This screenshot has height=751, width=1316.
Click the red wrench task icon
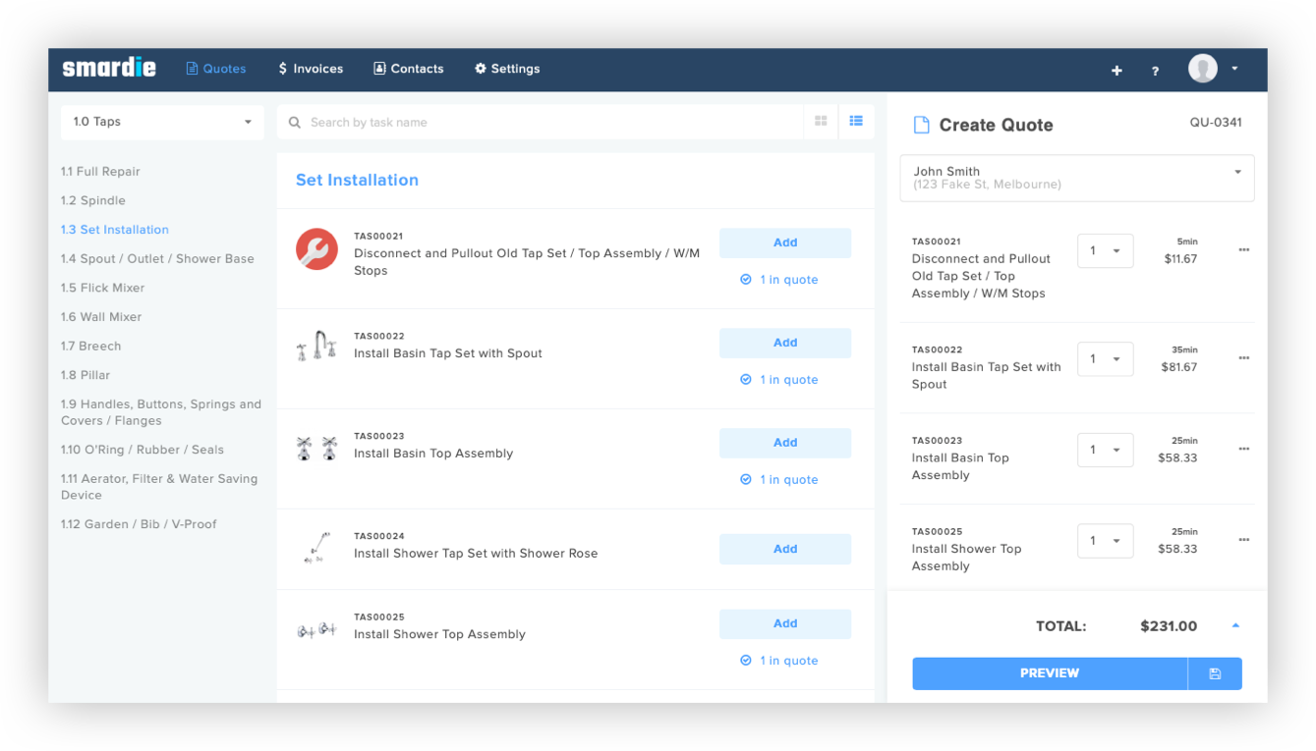coord(316,249)
